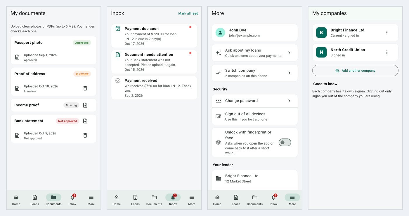
Task: Click the In review badge on Proof of address
Action: click(x=82, y=74)
